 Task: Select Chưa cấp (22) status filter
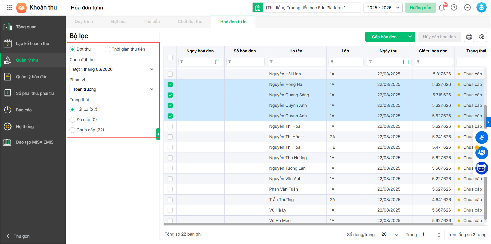tap(73, 130)
